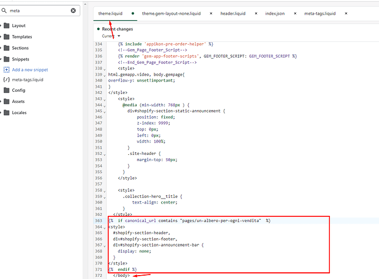Close the theme.gem-layout-none.liquid tab
Screen dimensions: 379x279
click(211, 13)
